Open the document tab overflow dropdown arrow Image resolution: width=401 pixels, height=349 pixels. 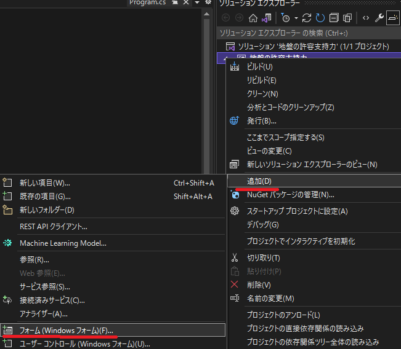coord(196,3)
